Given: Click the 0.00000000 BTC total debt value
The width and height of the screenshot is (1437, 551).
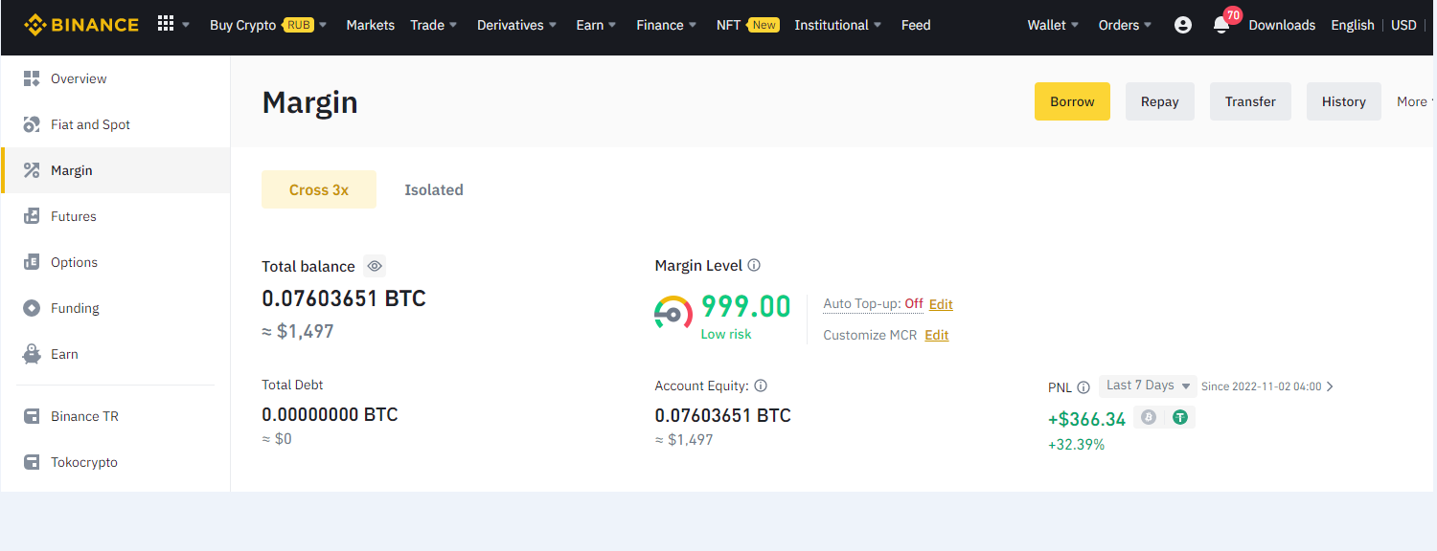Looking at the screenshot, I should 330,415.
